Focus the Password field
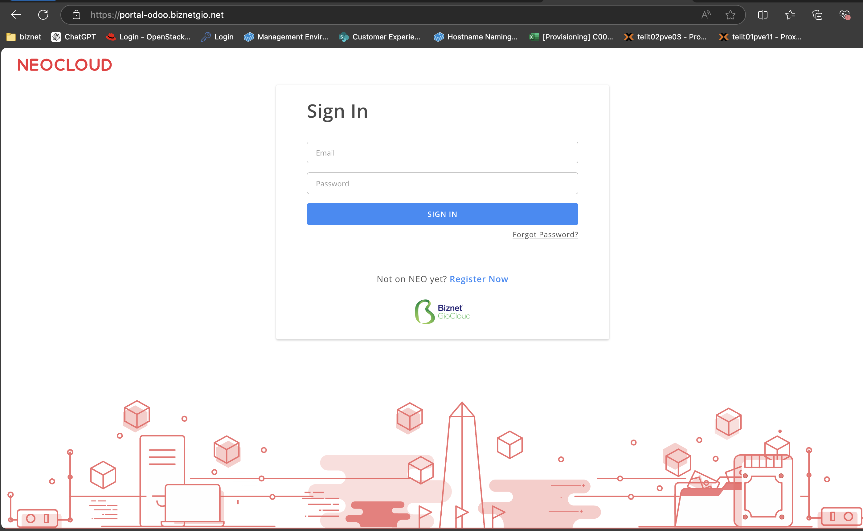The image size is (863, 531). click(x=442, y=183)
